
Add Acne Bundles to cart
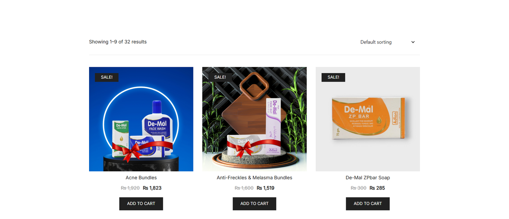pos(141,204)
